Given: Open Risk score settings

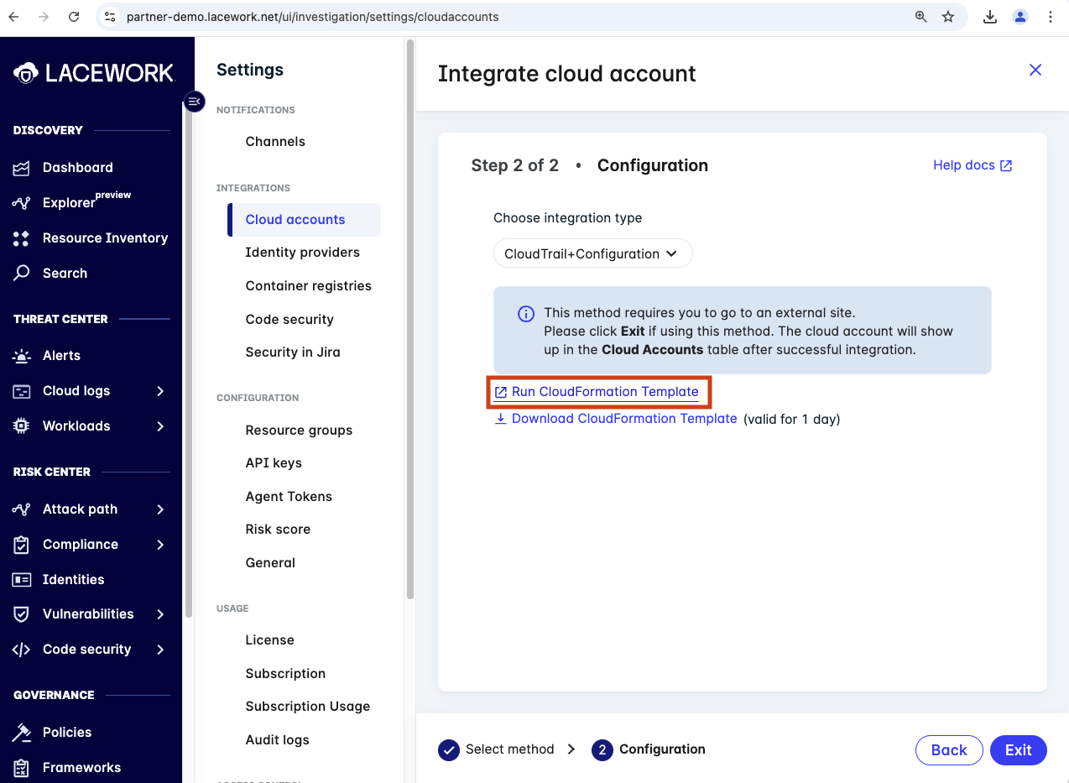Looking at the screenshot, I should (278, 530).
